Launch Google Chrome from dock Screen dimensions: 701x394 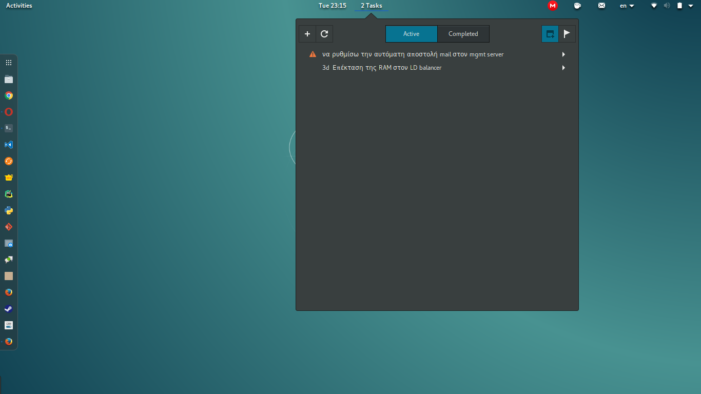(x=9, y=95)
